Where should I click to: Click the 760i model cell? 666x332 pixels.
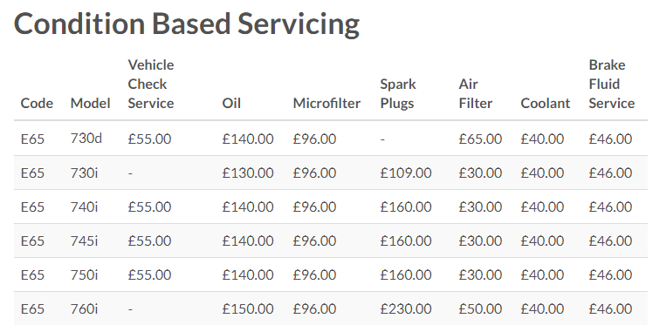pyautogui.click(x=84, y=308)
